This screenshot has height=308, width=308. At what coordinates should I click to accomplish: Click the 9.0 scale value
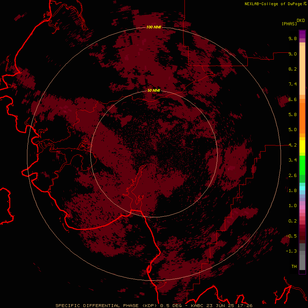293,54
